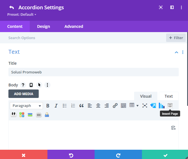Toggle modal snap to sidebar icon
The height and width of the screenshot is (159, 188).
[x=172, y=7]
